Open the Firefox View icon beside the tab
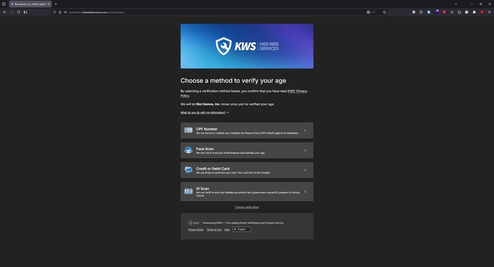Image resolution: width=494 pixels, height=267 pixels. (x=4, y=4)
